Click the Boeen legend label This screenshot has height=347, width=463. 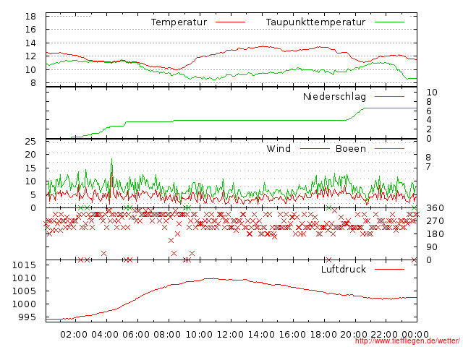point(350,149)
